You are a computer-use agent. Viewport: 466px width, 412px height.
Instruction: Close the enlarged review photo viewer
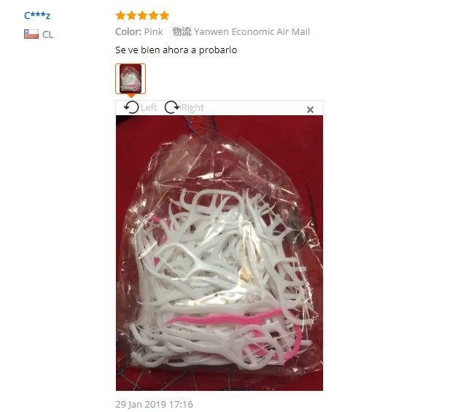pyautogui.click(x=310, y=109)
